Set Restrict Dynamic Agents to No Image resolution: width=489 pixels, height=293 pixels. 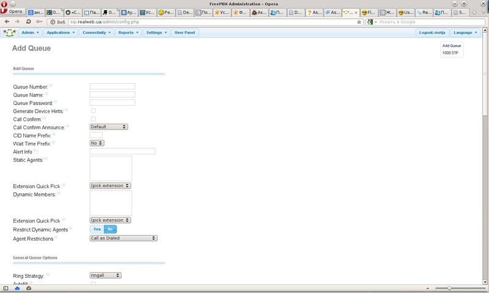click(x=110, y=229)
